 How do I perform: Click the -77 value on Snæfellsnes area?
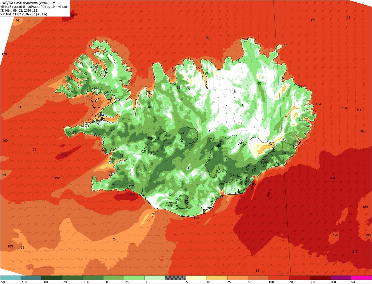pyautogui.click(x=112, y=130)
